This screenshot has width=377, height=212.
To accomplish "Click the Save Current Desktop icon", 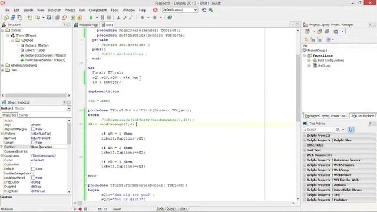I will [x=204, y=10].
